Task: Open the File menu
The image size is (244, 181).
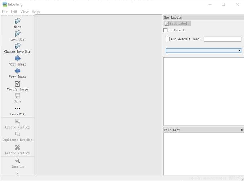Action: point(5,12)
